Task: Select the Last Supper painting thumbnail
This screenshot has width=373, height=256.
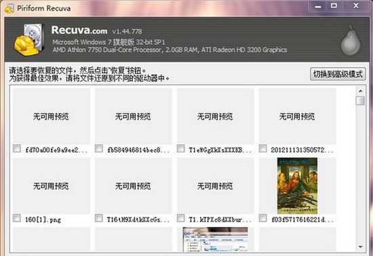Action: tap(297, 186)
